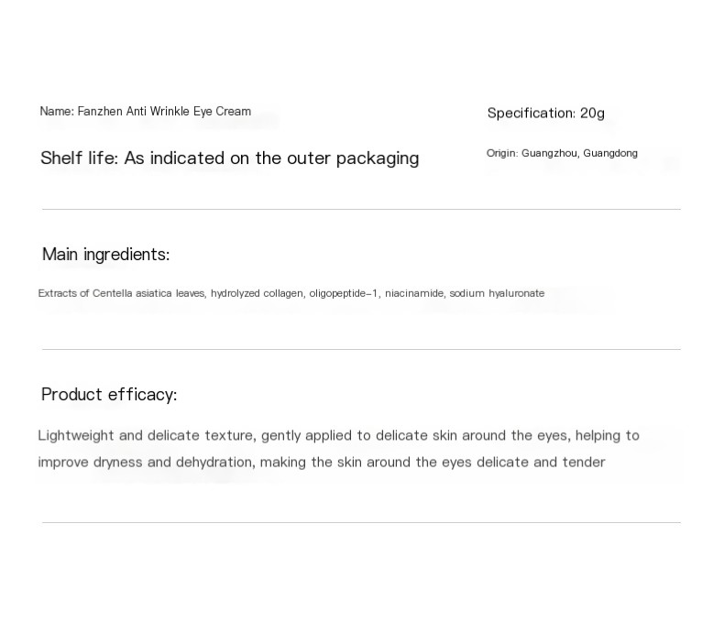Screen dimensions: 724x633
Task: Click the "niacinamide" ingredient
Action: coord(414,294)
